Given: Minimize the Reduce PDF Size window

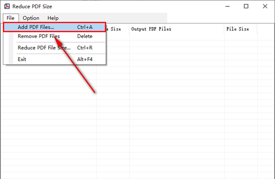Looking at the screenshot, I should (x=227, y=6).
